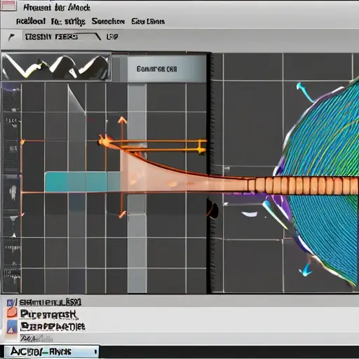Click the small triangle icon in left sidebar
The height and width of the screenshot is (359, 359).
tap(14, 235)
